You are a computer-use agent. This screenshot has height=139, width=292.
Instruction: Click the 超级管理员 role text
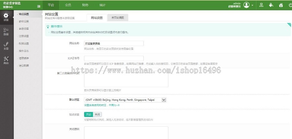(x=235, y=6)
